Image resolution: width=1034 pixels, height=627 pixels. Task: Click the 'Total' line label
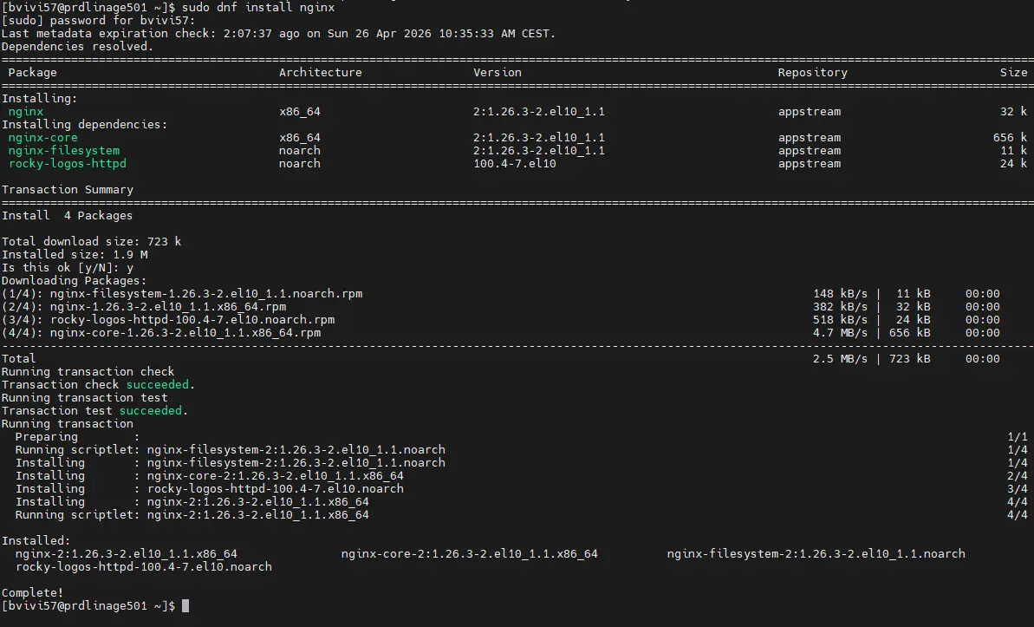[18, 359]
